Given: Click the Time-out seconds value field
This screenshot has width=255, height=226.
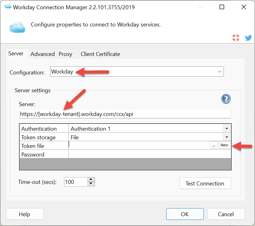Looking at the screenshot, I should click(x=76, y=182).
